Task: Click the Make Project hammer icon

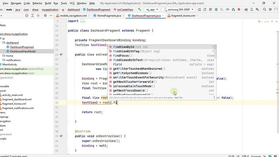Action: coord(139,10)
